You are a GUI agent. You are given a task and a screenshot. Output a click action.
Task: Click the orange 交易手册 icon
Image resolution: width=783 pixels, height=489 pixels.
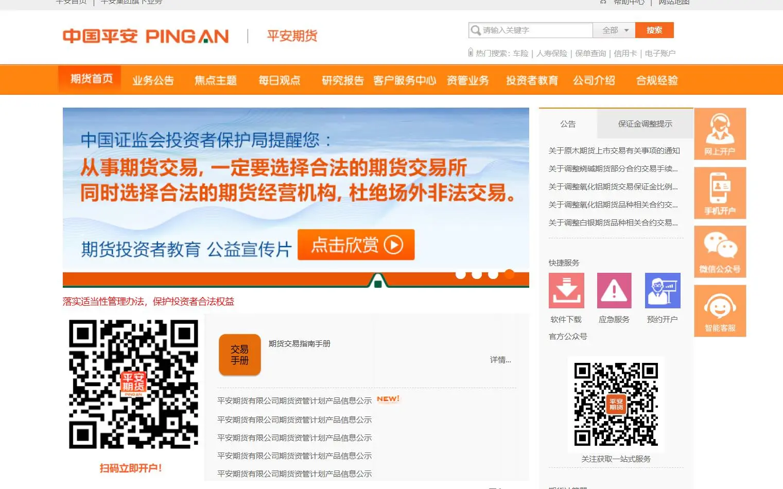(x=240, y=355)
